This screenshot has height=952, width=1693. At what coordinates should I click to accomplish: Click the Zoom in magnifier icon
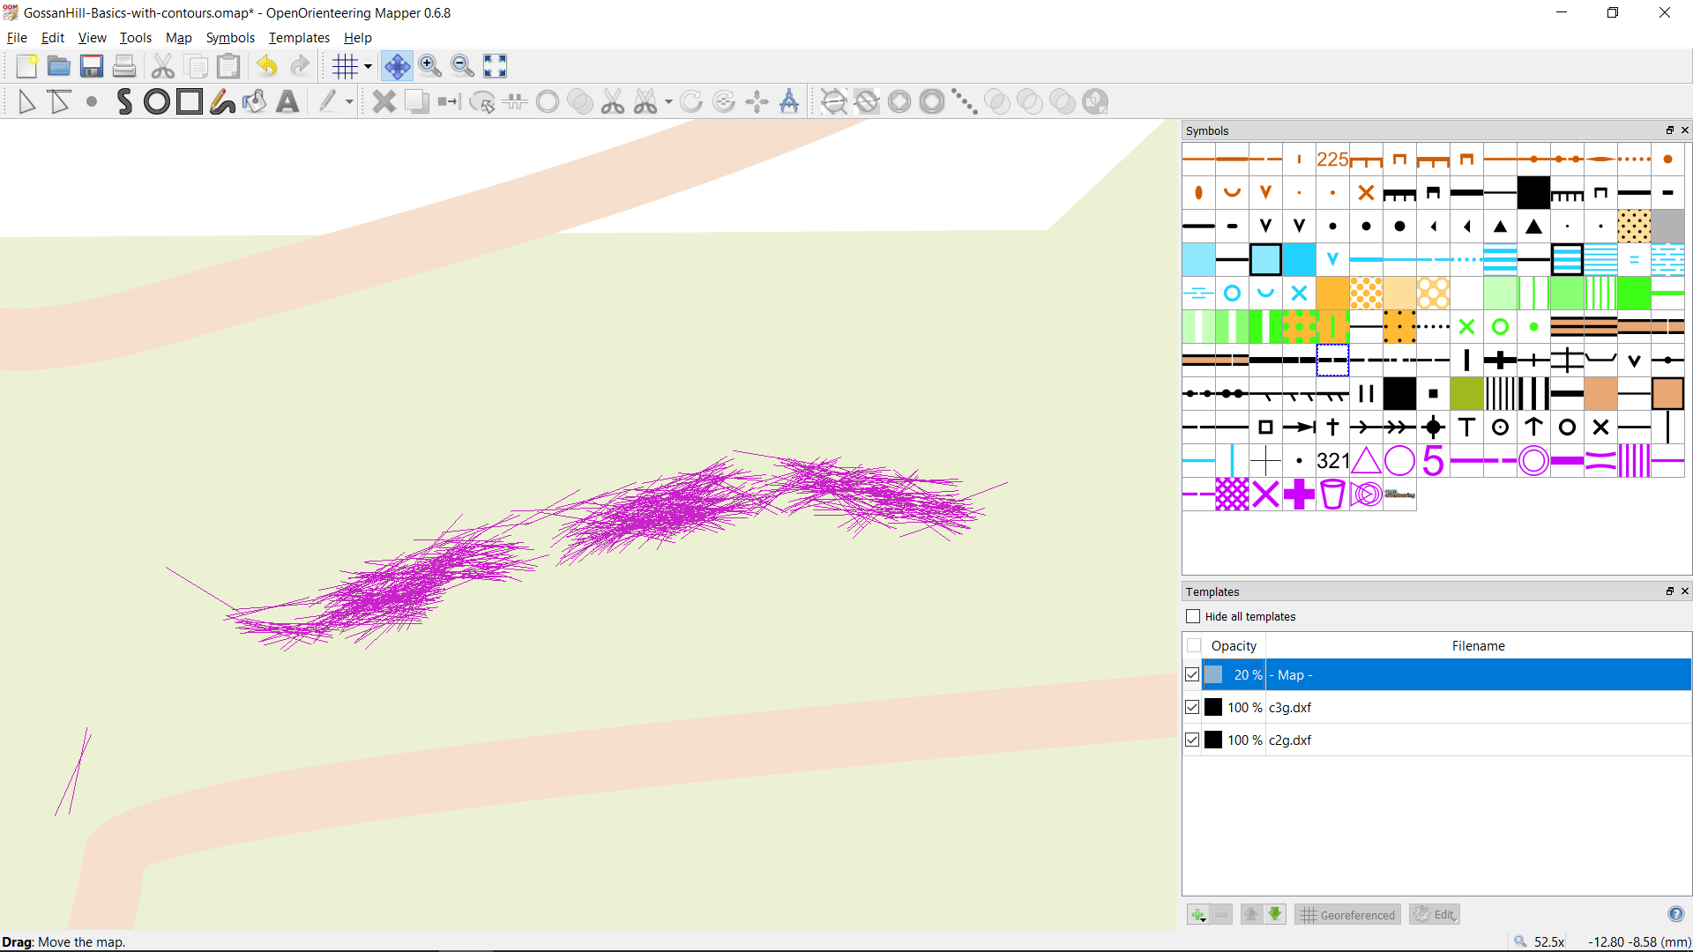pyautogui.click(x=429, y=66)
